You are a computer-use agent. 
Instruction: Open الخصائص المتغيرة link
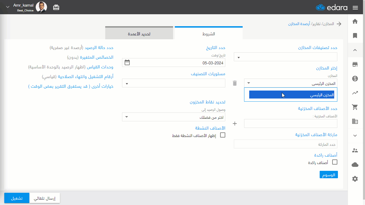(90, 57)
